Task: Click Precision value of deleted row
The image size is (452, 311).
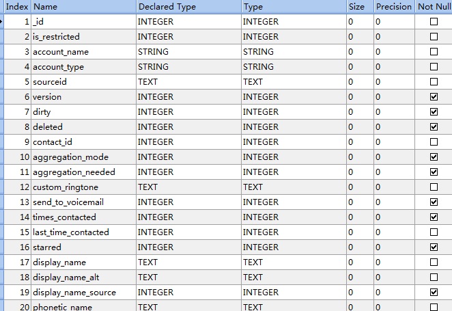Action: pyautogui.click(x=394, y=126)
